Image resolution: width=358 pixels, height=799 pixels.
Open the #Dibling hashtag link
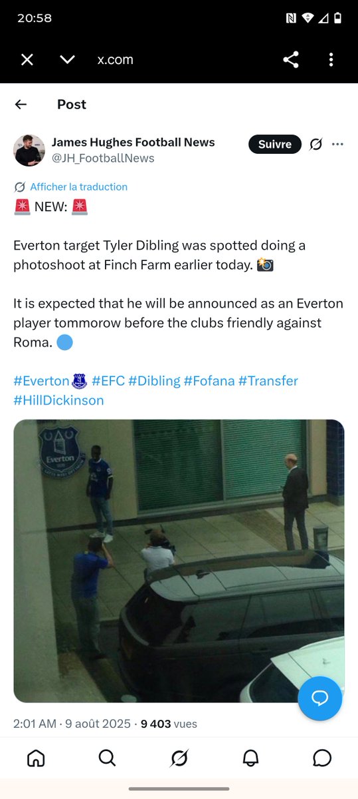[x=154, y=381]
